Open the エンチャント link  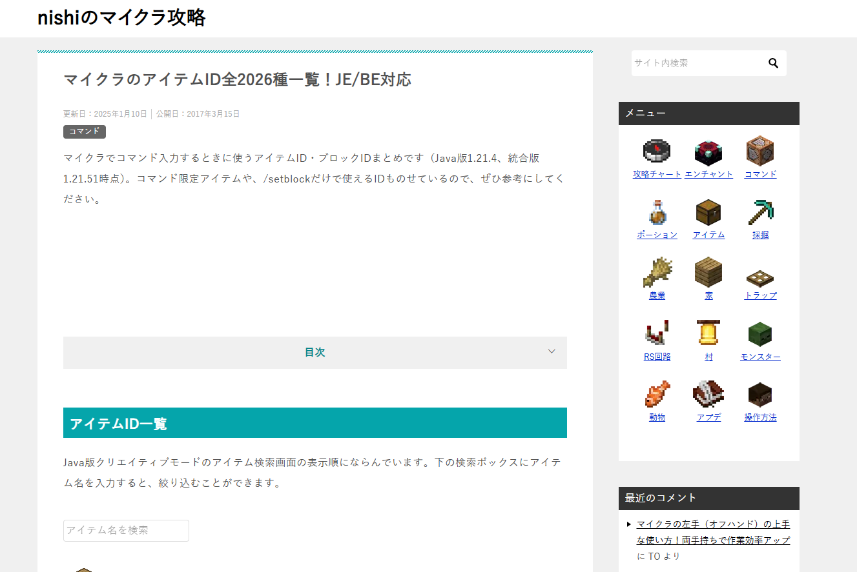708,174
